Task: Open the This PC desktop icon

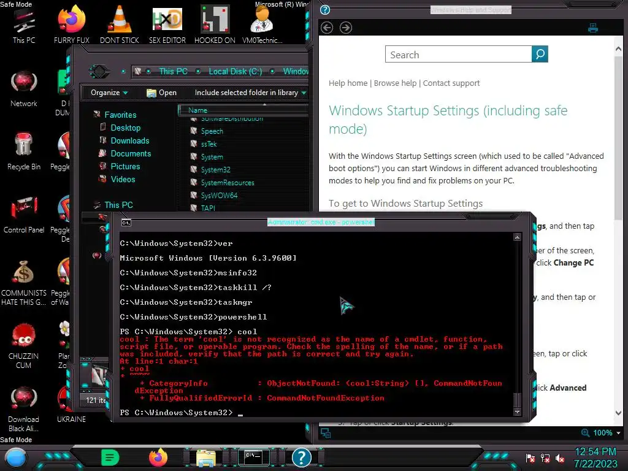Action: 24,26
